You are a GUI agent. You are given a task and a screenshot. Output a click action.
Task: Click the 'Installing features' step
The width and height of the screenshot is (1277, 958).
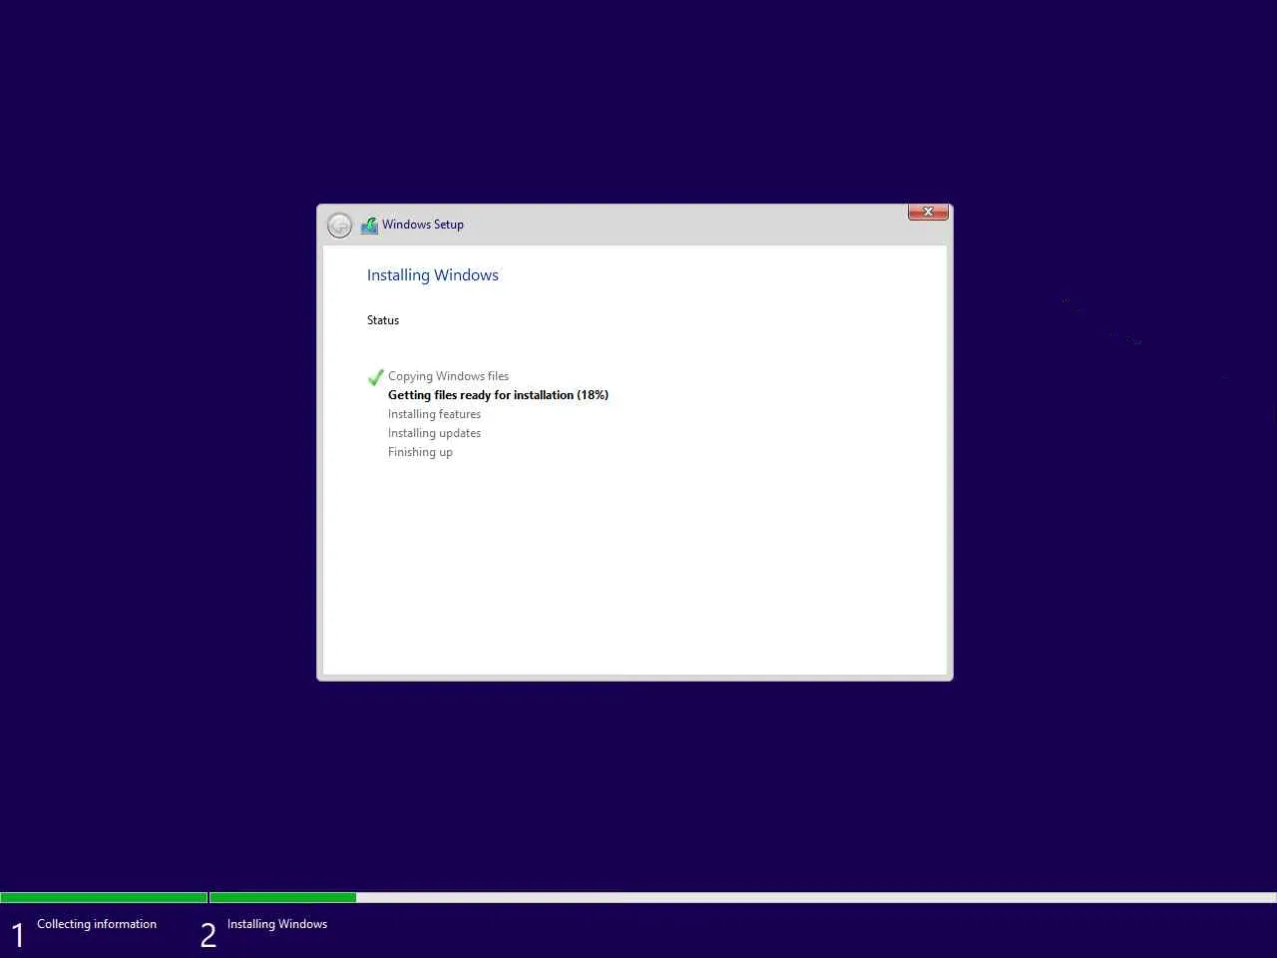click(434, 414)
